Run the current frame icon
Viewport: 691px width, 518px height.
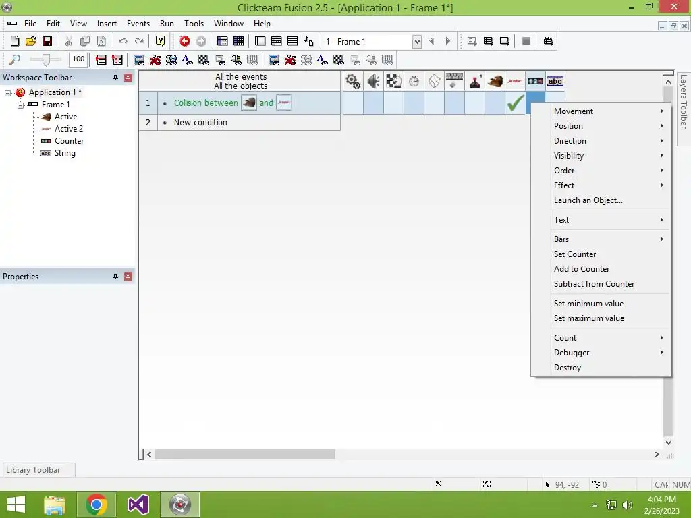click(x=505, y=41)
